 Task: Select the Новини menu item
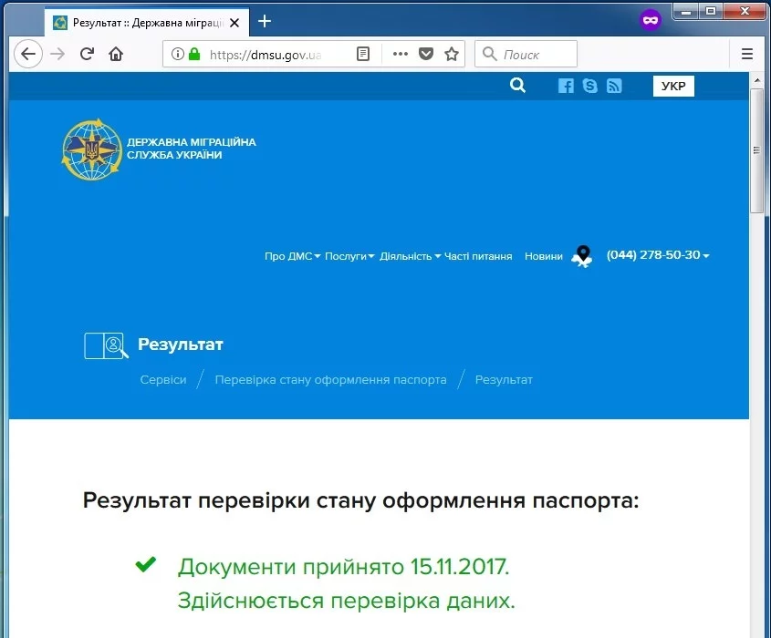(x=543, y=256)
